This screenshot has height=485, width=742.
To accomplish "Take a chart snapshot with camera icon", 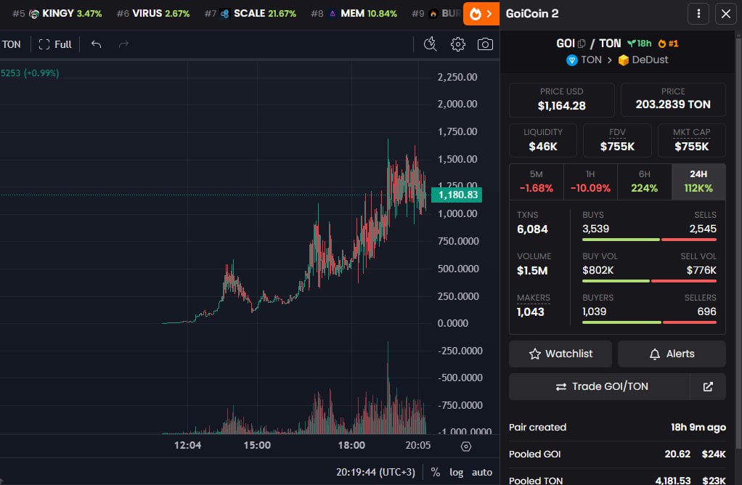I will coord(485,44).
